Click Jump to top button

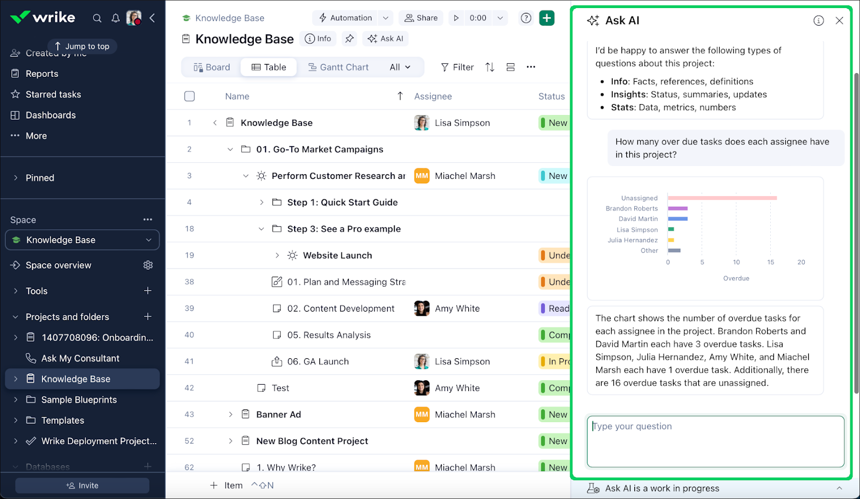click(82, 46)
